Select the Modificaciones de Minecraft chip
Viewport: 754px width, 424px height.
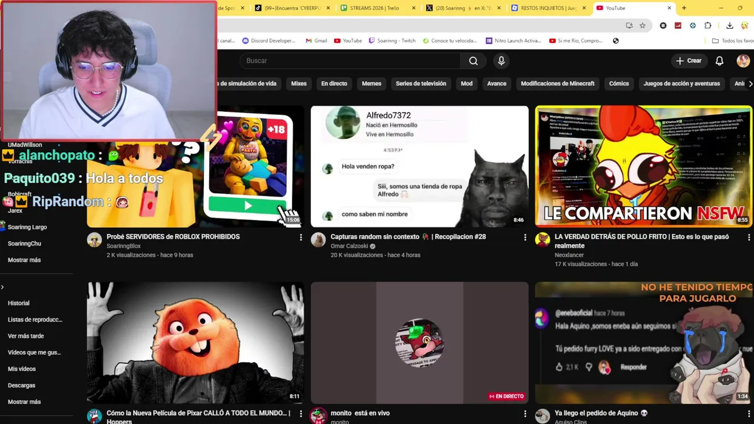point(557,84)
